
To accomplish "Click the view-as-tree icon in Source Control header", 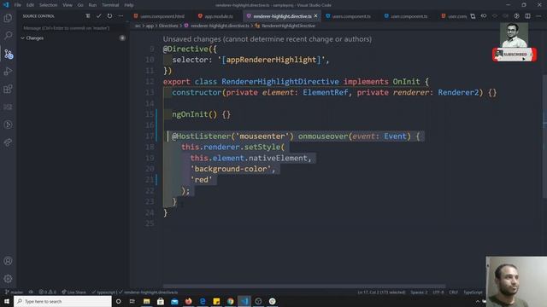I will (87, 16).
